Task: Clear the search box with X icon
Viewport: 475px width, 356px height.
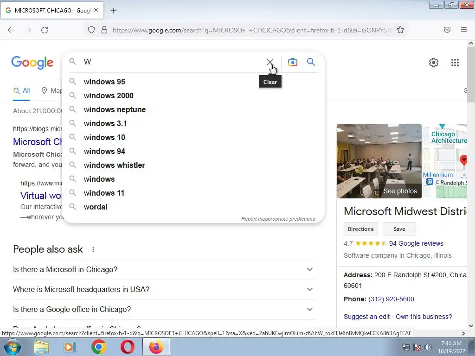Action: (x=270, y=62)
